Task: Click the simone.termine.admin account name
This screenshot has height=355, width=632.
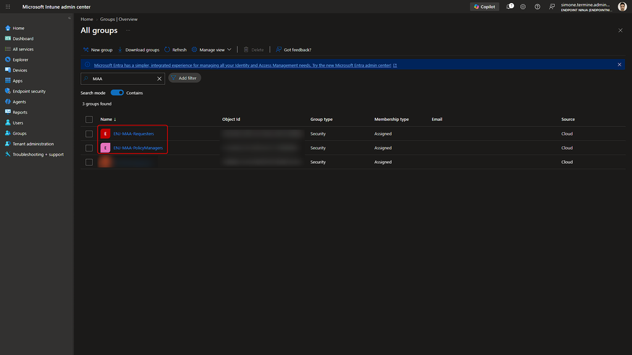Action: pyautogui.click(x=585, y=5)
